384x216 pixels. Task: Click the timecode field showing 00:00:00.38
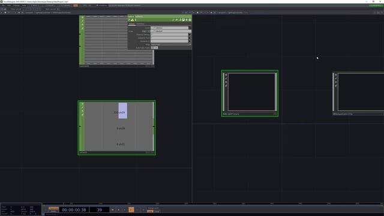pyautogui.click(x=74, y=210)
